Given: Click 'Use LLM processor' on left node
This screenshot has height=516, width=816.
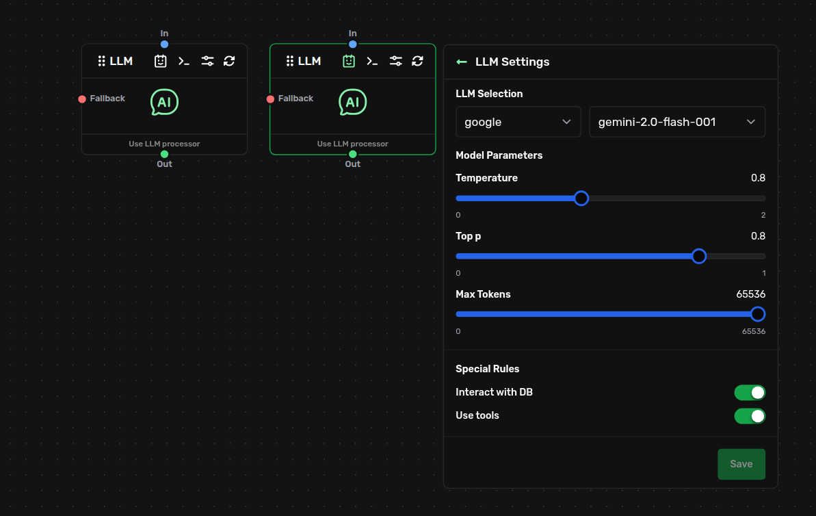Looking at the screenshot, I should [164, 144].
